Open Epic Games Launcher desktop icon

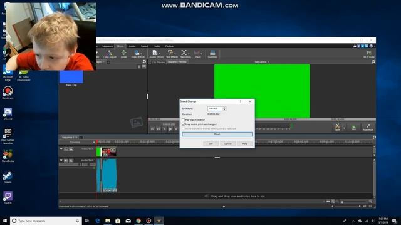pyautogui.click(x=8, y=136)
